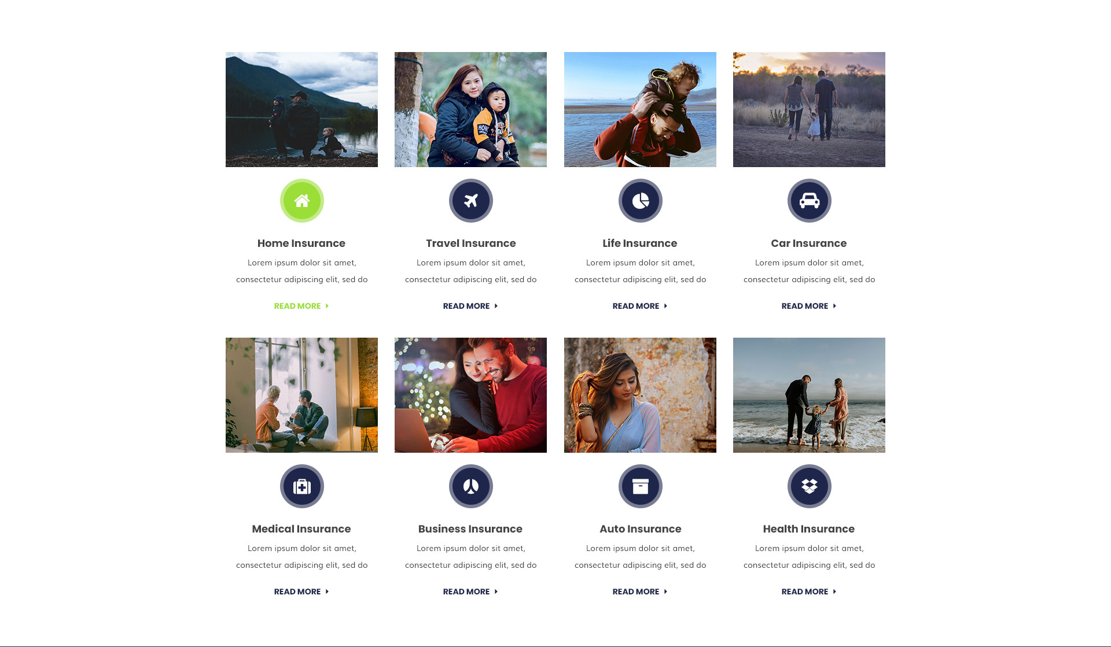The height and width of the screenshot is (647, 1111).
Task: Select Read More under Health Insurance
Action: click(x=809, y=591)
